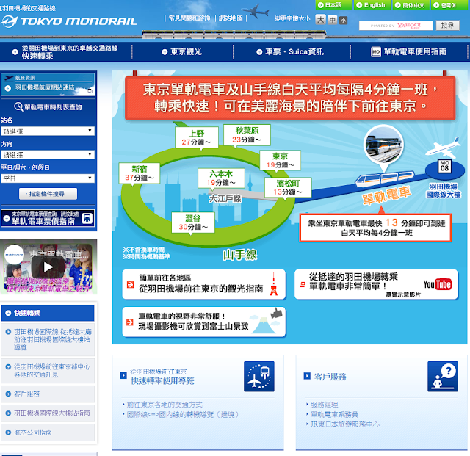Screen dimensions: 470x456
Task: Open 常見問題和諮詢 link
Action: coord(189,18)
